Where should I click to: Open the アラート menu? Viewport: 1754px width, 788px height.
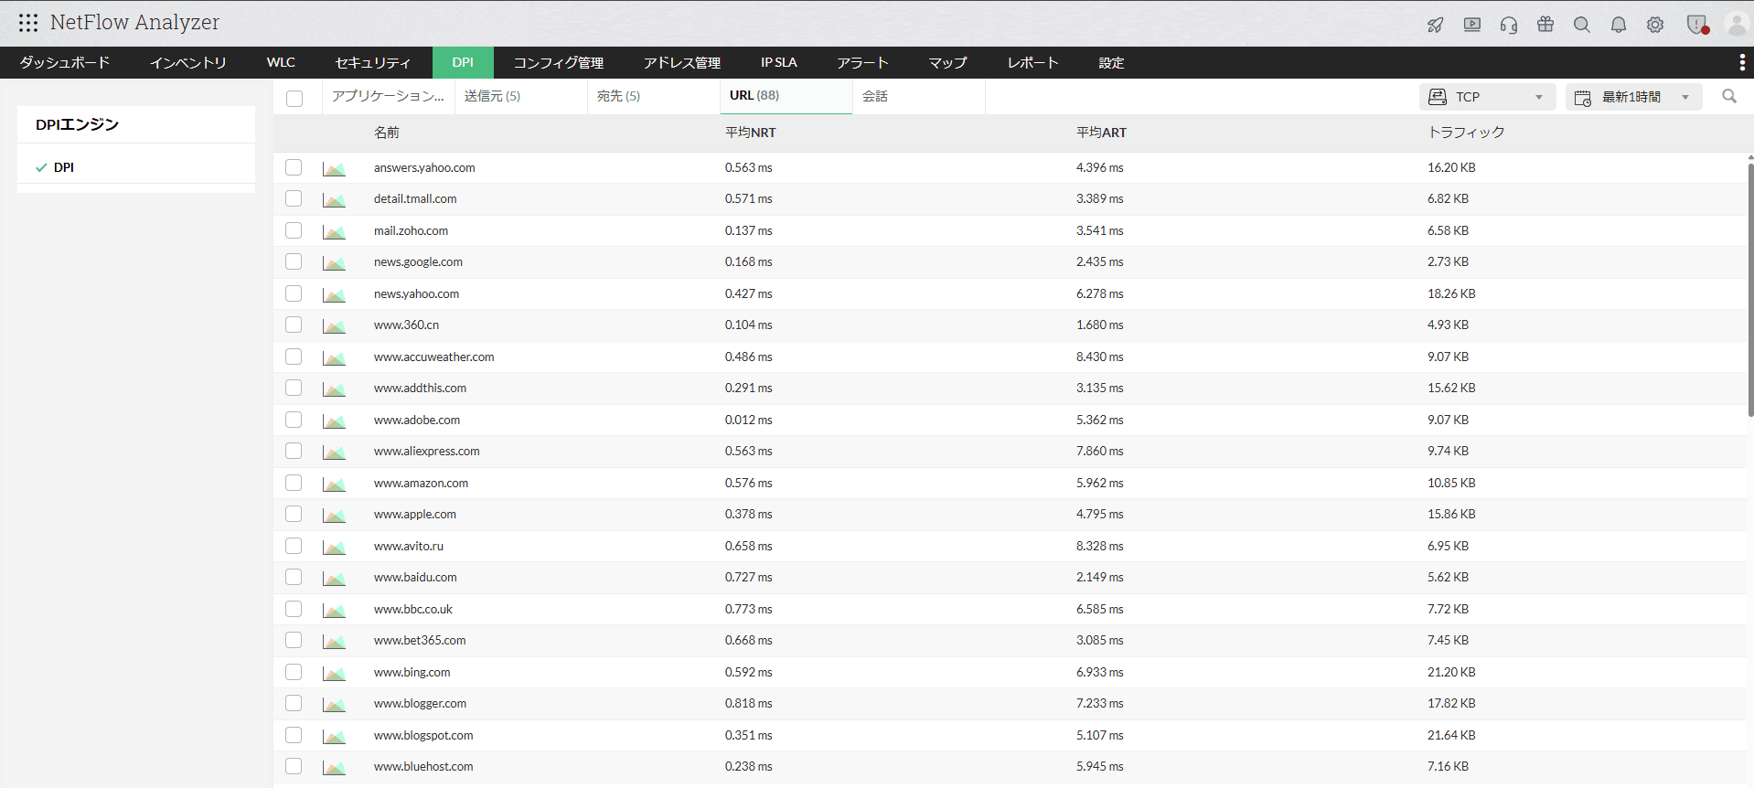click(862, 62)
